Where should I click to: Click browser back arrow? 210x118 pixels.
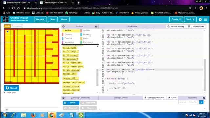coord(4,8)
